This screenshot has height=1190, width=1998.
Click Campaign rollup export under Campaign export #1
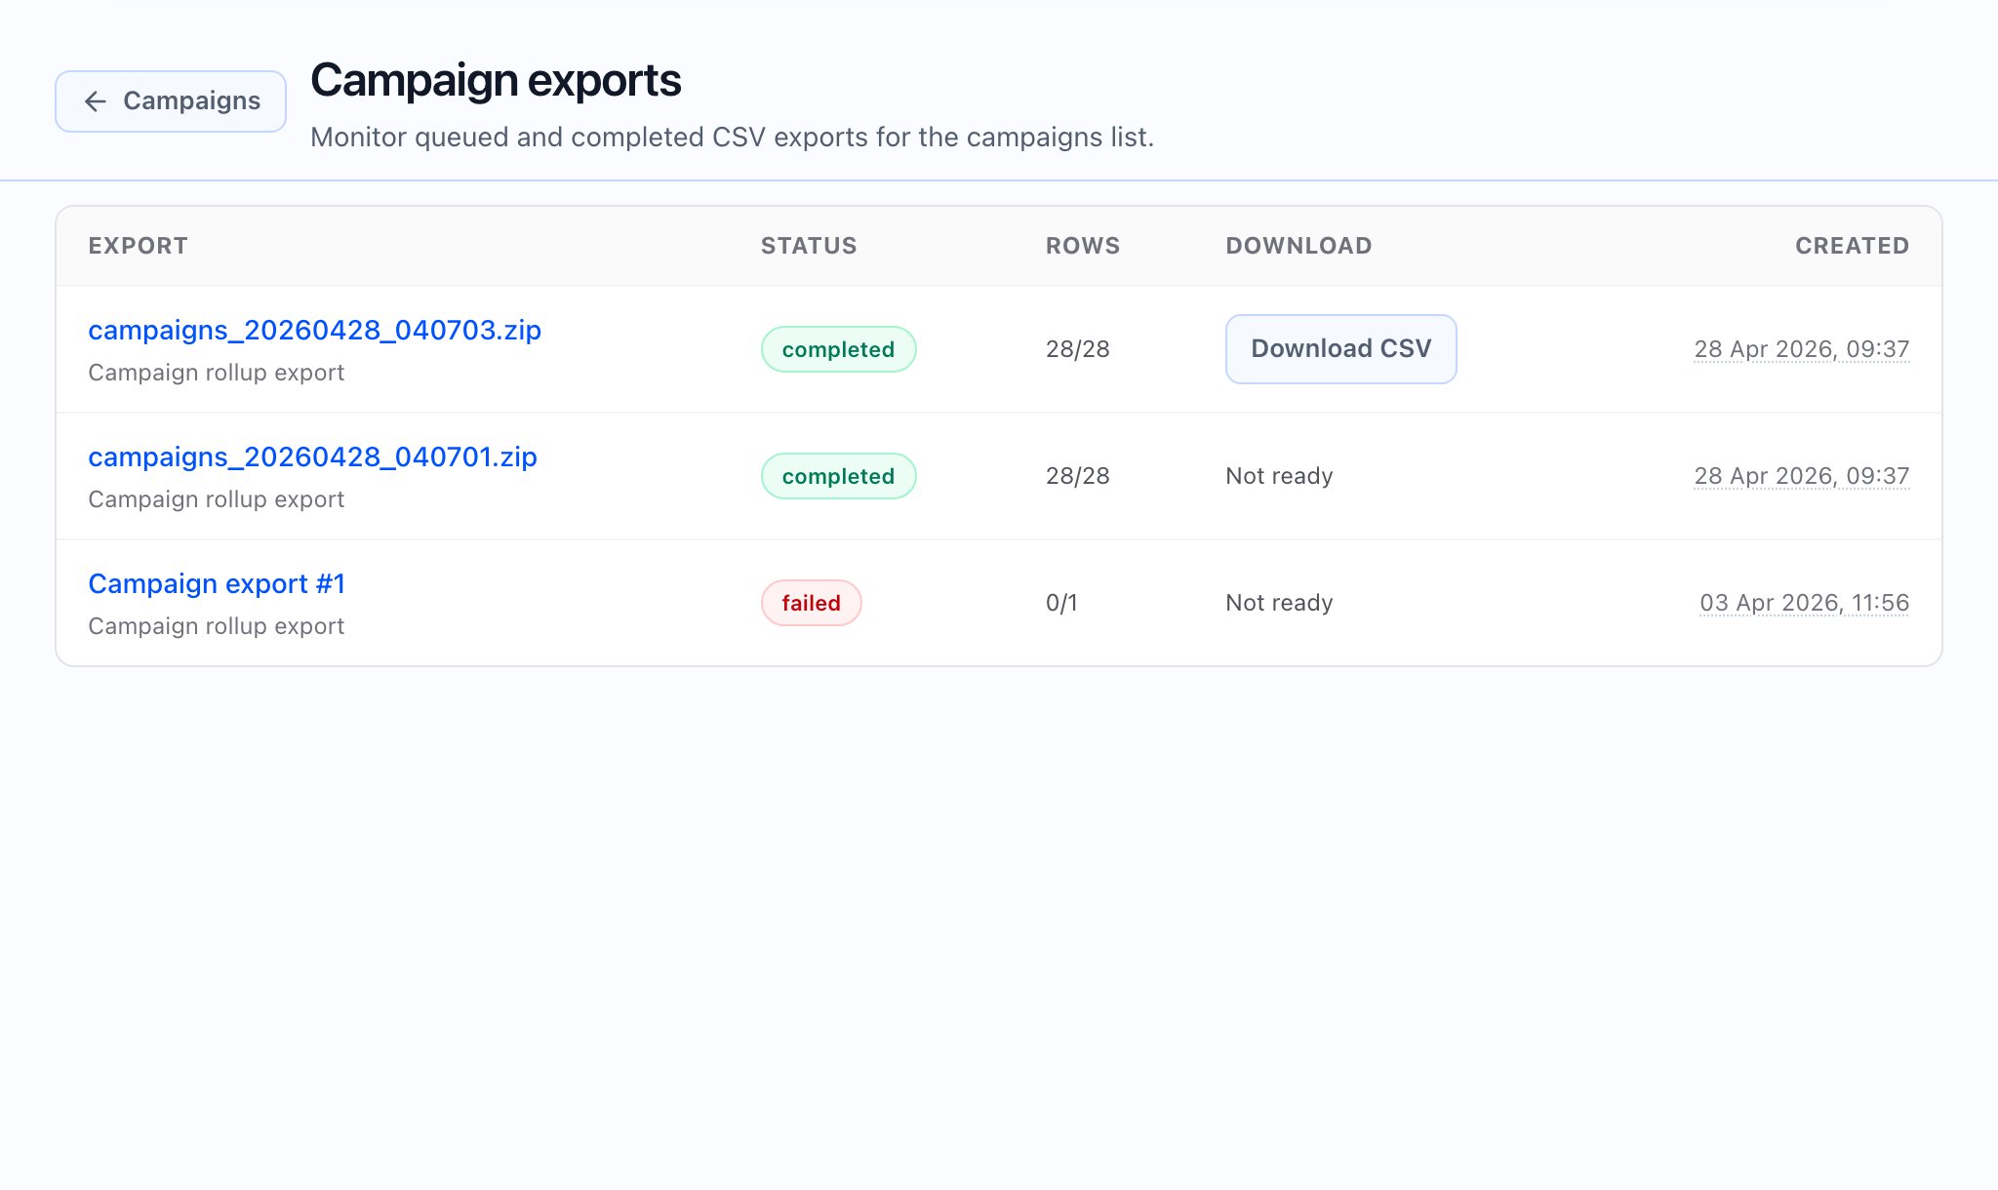[x=216, y=626]
